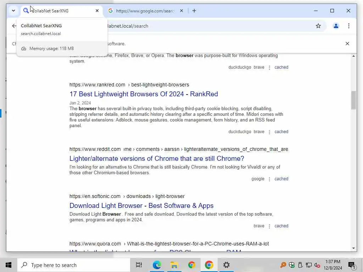
Task: Open a new tab with plus button
Action: tap(194, 11)
